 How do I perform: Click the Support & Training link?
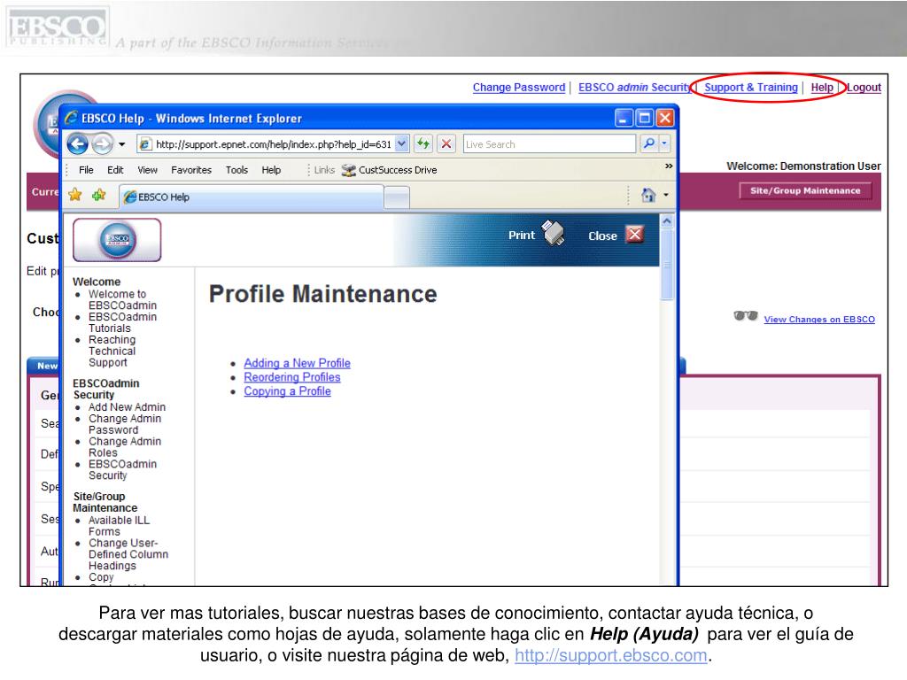coord(751,88)
